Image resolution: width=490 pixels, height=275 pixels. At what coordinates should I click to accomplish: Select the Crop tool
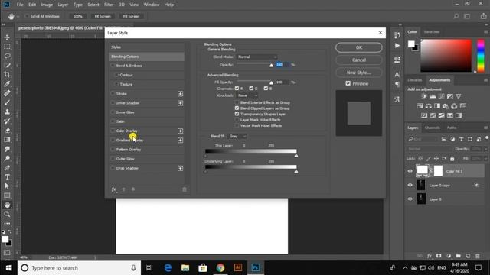coord(7,75)
